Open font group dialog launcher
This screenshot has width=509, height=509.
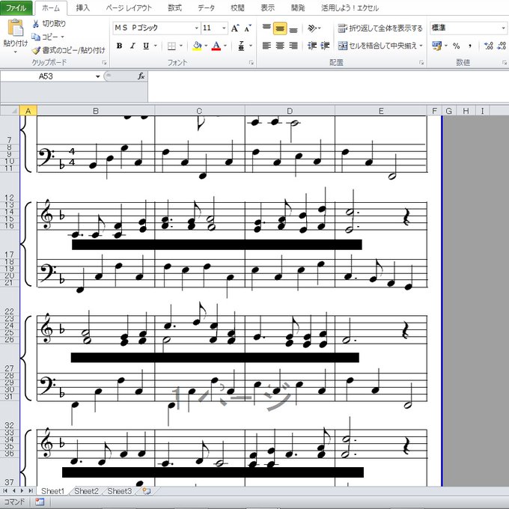251,63
